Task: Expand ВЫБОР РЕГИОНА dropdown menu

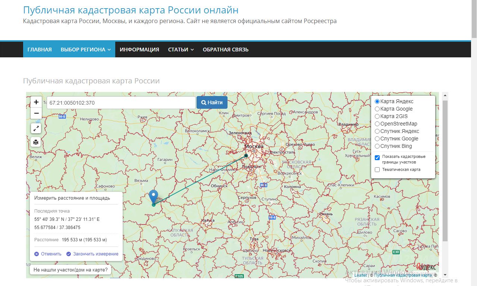Action: (x=86, y=50)
